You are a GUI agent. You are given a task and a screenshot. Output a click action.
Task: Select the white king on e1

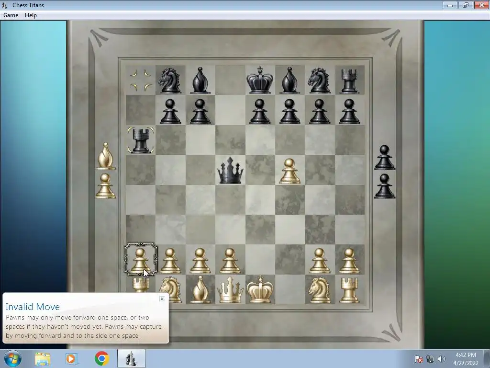(260, 289)
